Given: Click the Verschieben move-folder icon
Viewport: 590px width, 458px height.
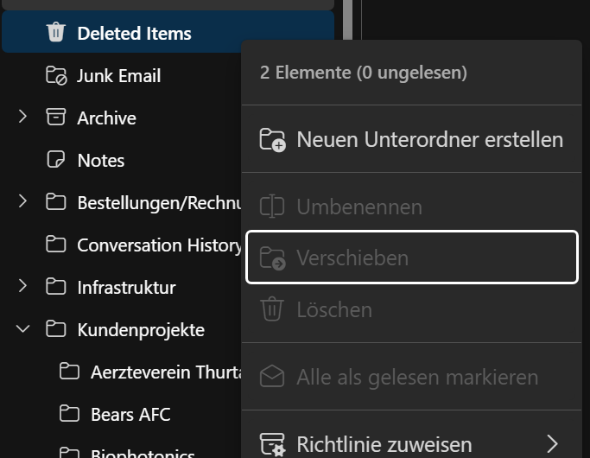Looking at the screenshot, I should pos(272,258).
